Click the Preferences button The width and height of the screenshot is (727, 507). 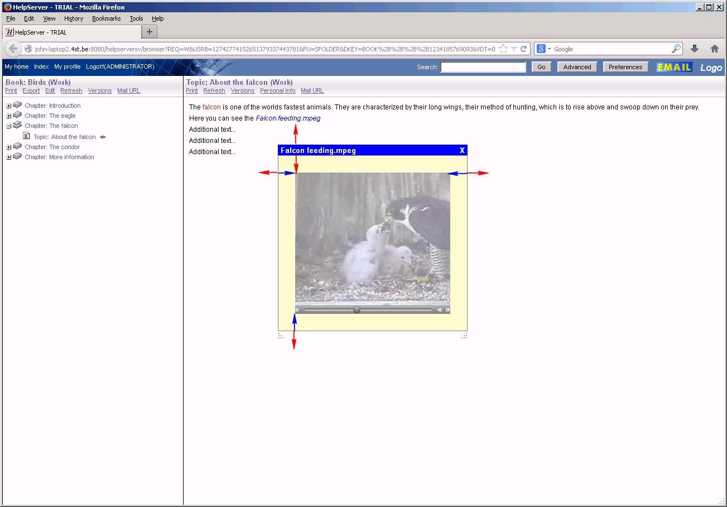tap(625, 67)
